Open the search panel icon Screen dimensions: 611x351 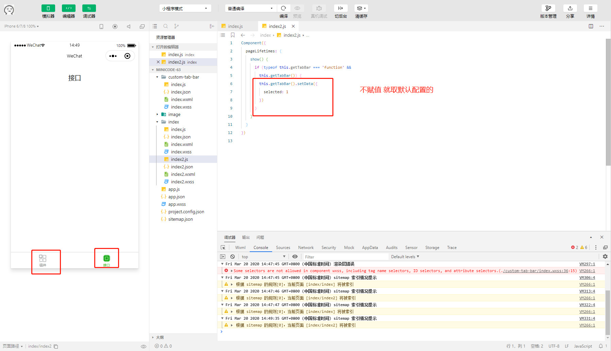point(166,26)
